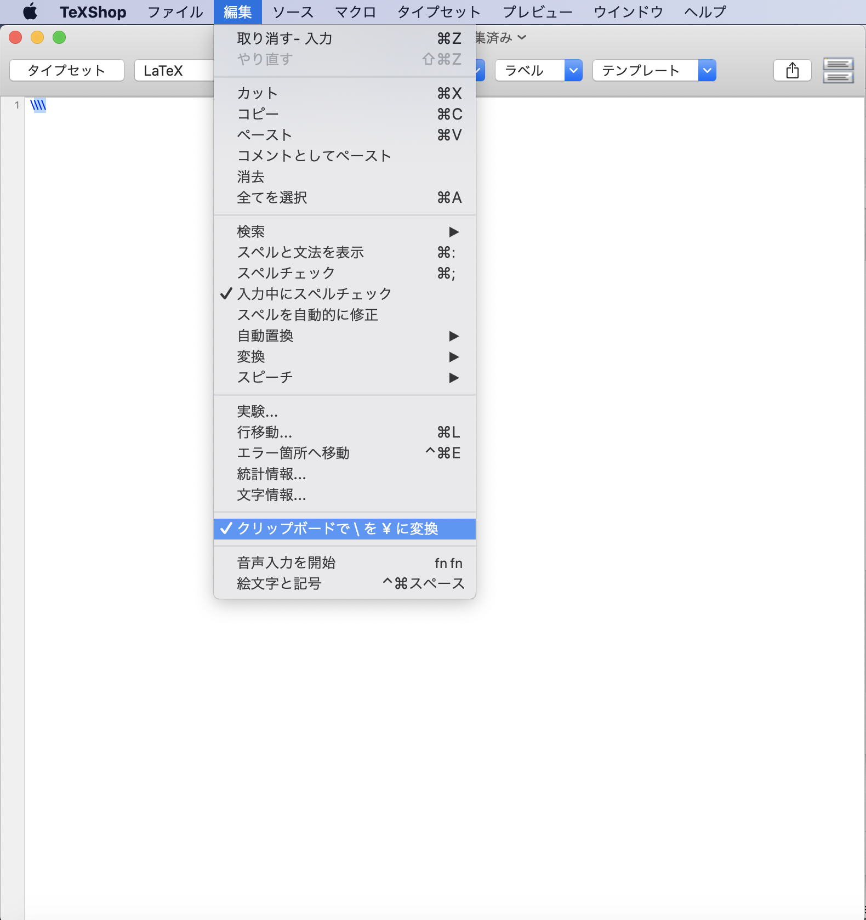
Task: Choose ペースト from the edit menu
Action: [345, 135]
